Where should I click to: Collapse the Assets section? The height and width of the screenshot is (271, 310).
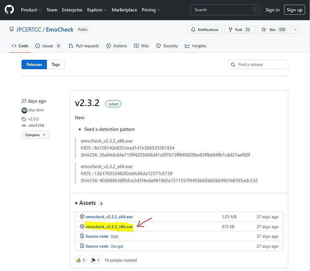(85, 203)
